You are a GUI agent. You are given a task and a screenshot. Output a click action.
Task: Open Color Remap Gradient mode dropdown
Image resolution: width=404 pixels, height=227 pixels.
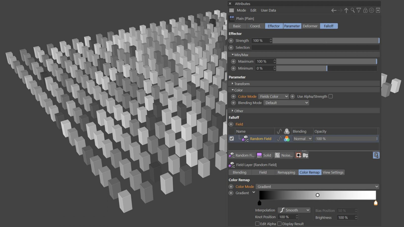point(317,187)
